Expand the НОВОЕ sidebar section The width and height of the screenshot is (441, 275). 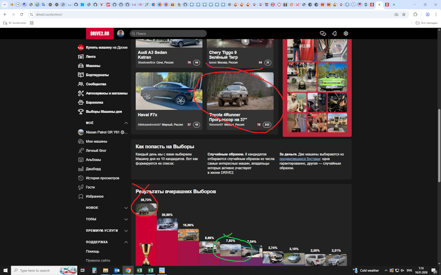point(126,208)
